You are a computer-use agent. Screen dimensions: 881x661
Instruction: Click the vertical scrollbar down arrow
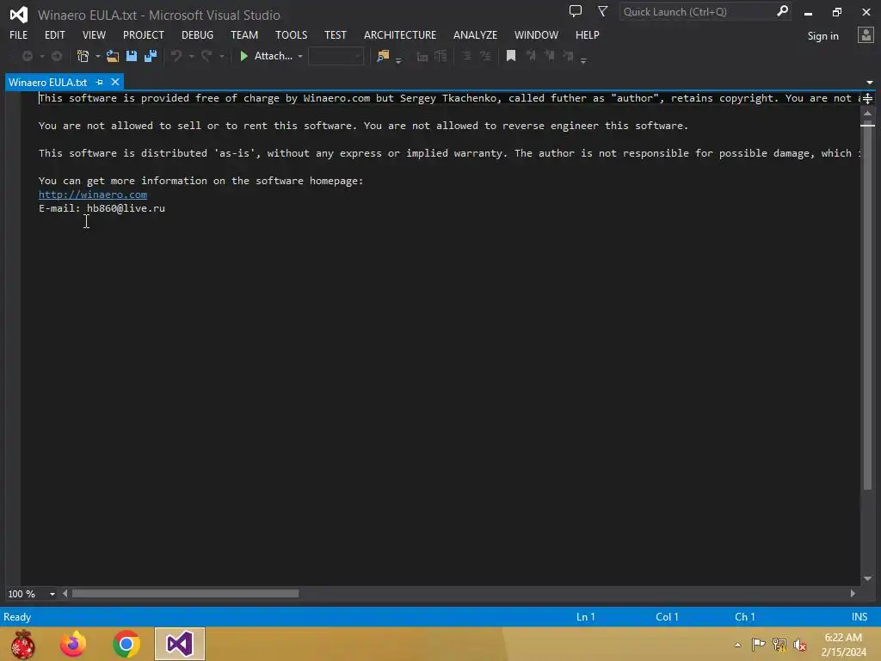(x=867, y=578)
